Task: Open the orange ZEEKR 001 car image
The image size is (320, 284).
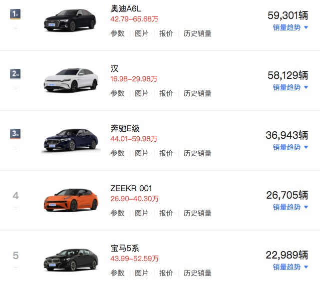Action: pos(70,199)
